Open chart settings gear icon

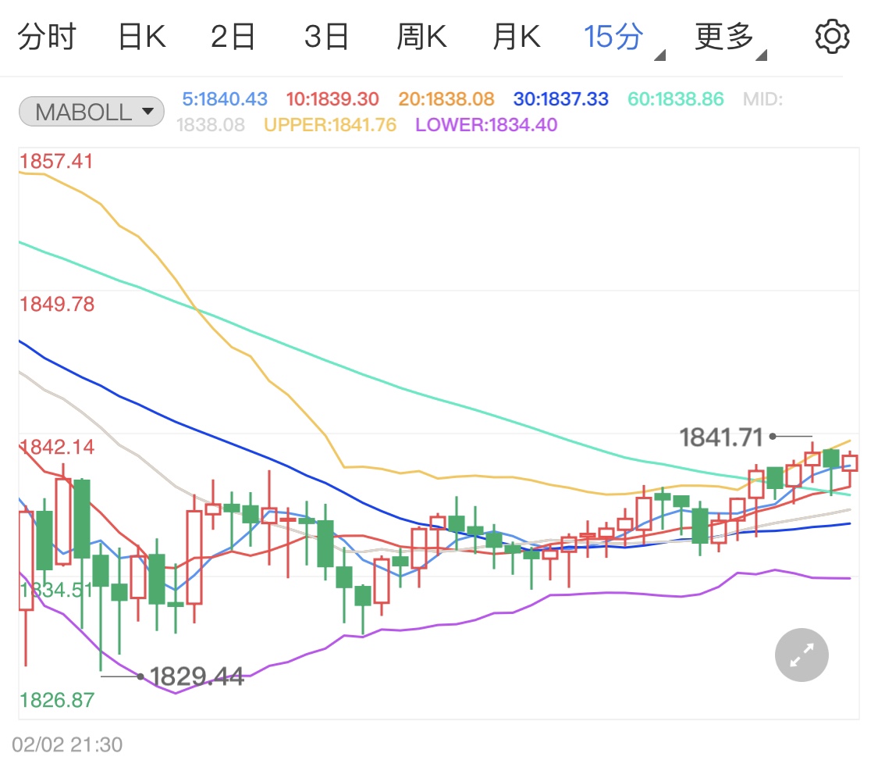click(x=831, y=37)
